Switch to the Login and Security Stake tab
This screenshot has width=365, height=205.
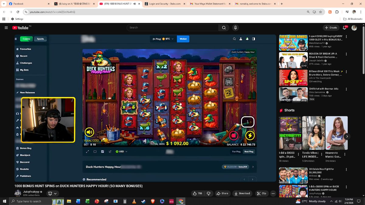[165, 4]
